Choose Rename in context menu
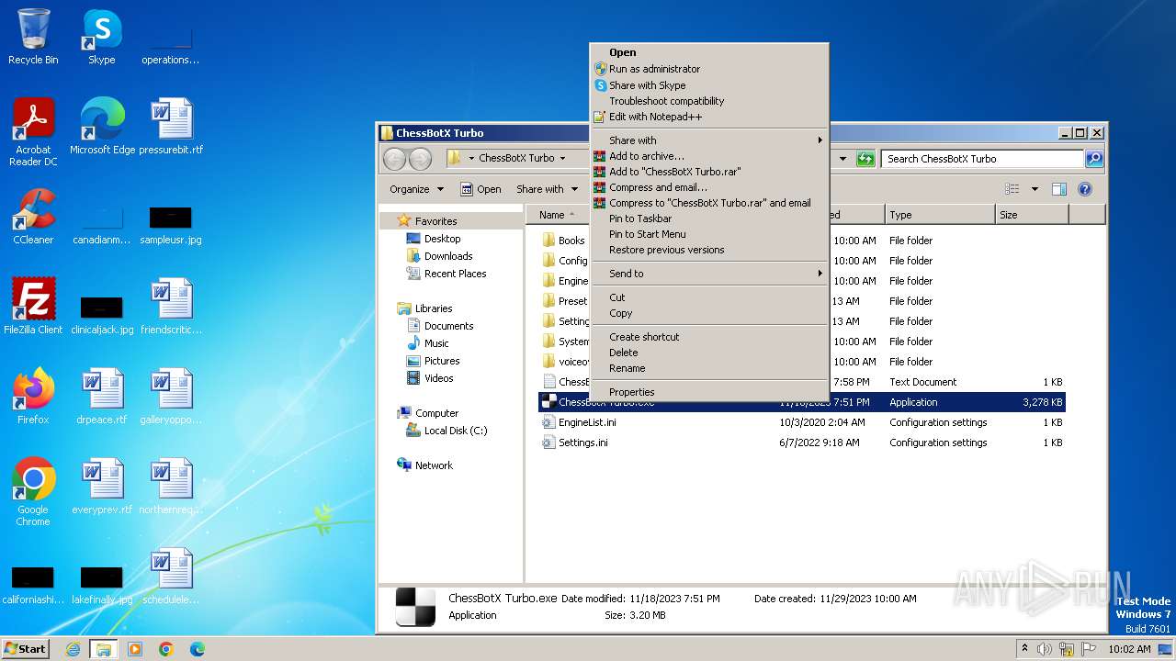Viewport: 1176px width, 661px height. [709, 368]
